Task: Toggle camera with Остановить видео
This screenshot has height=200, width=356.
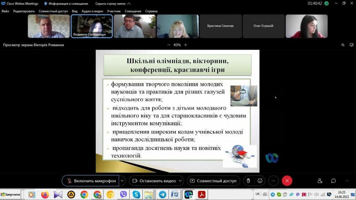Action: [154, 181]
